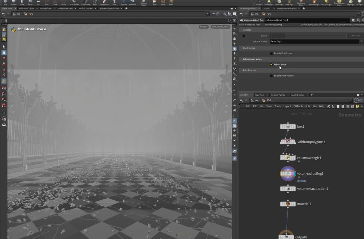Click the material1 node icon
This screenshot has width=364, height=239.
tap(288, 204)
